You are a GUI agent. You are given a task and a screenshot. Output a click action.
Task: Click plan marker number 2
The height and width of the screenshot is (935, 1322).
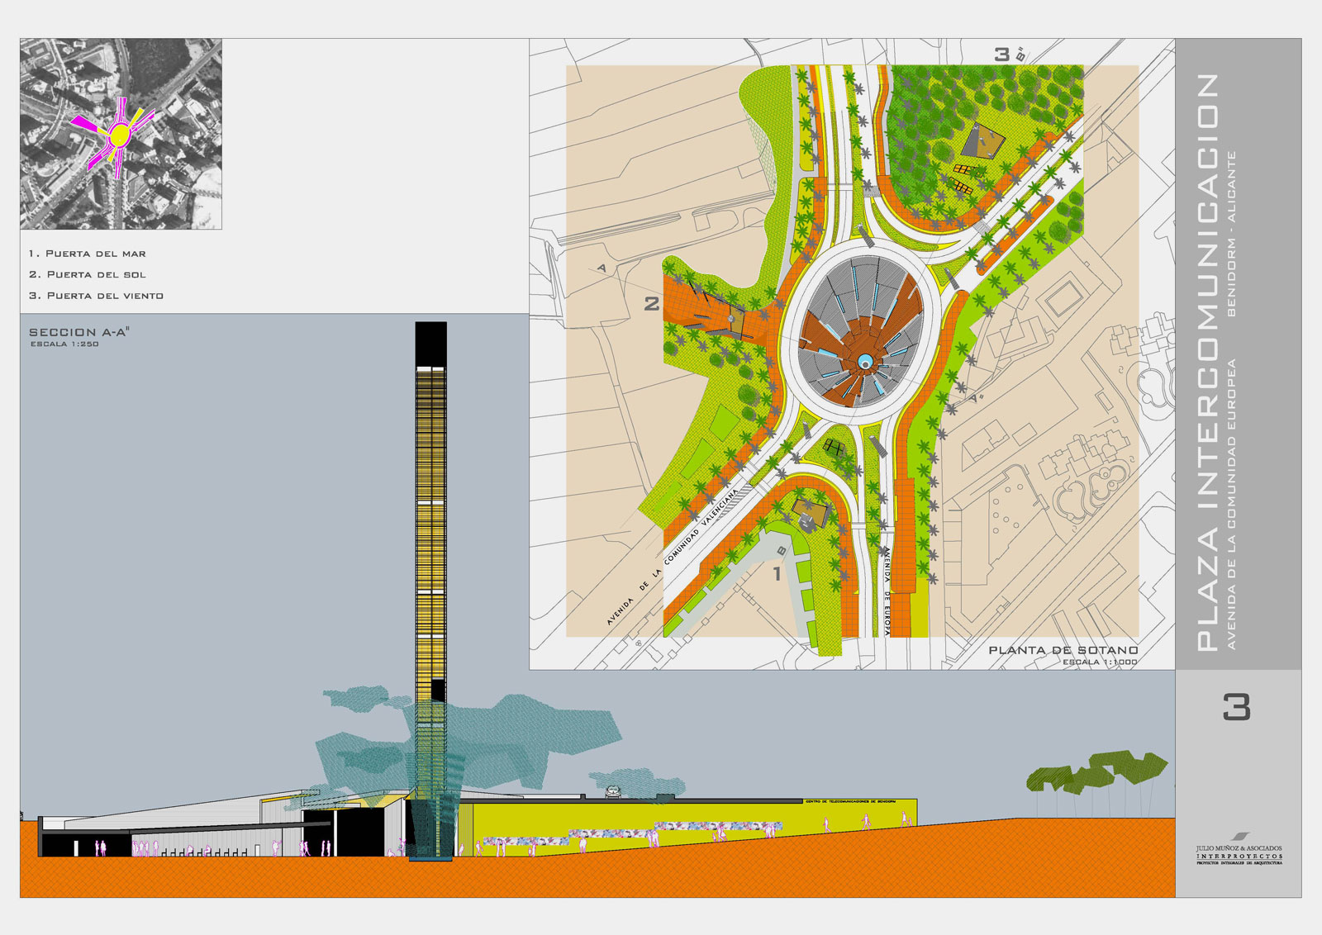pyautogui.click(x=652, y=304)
